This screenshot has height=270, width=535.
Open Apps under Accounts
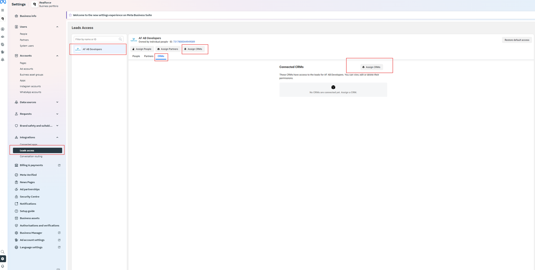point(23,81)
